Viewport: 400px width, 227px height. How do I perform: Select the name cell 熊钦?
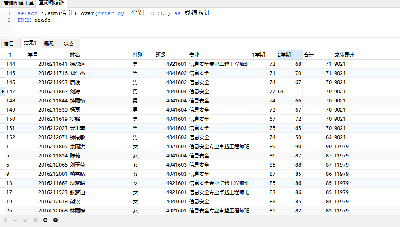pyautogui.click(x=100, y=202)
